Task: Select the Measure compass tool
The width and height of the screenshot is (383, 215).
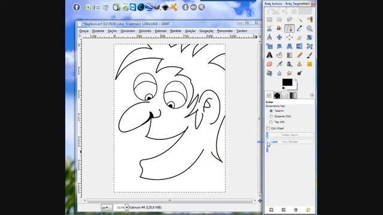Action: [x=269, y=37]
